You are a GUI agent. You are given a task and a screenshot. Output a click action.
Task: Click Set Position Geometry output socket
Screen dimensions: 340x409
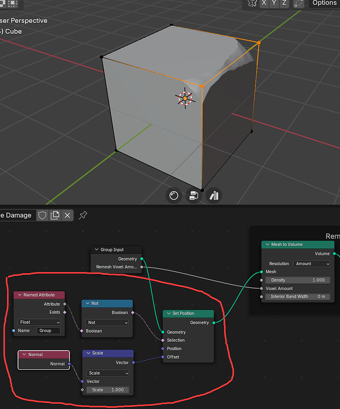(x=214, y=323)
